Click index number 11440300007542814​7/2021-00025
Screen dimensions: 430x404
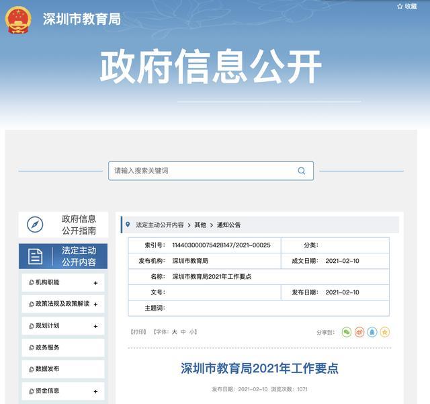(x=221, y=245)
